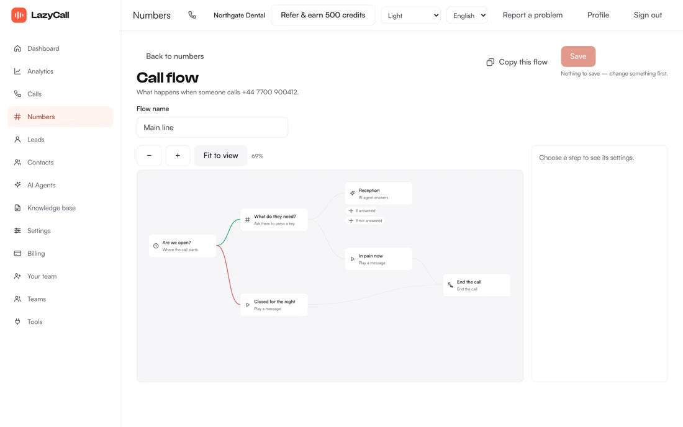This screenshot has height=427, width=683.
Task: Open the English language dropdown
Action: point(467,16)
